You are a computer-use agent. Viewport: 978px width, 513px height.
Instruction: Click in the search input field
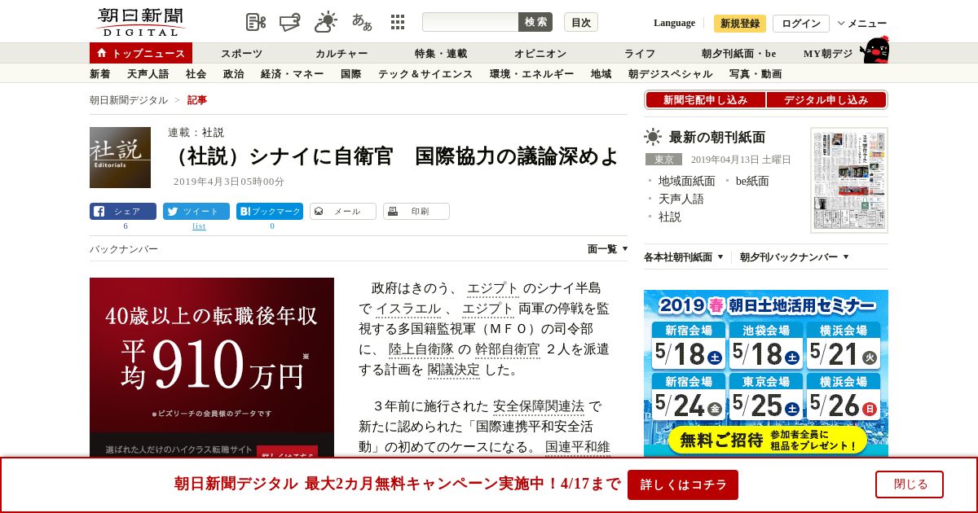470,22
